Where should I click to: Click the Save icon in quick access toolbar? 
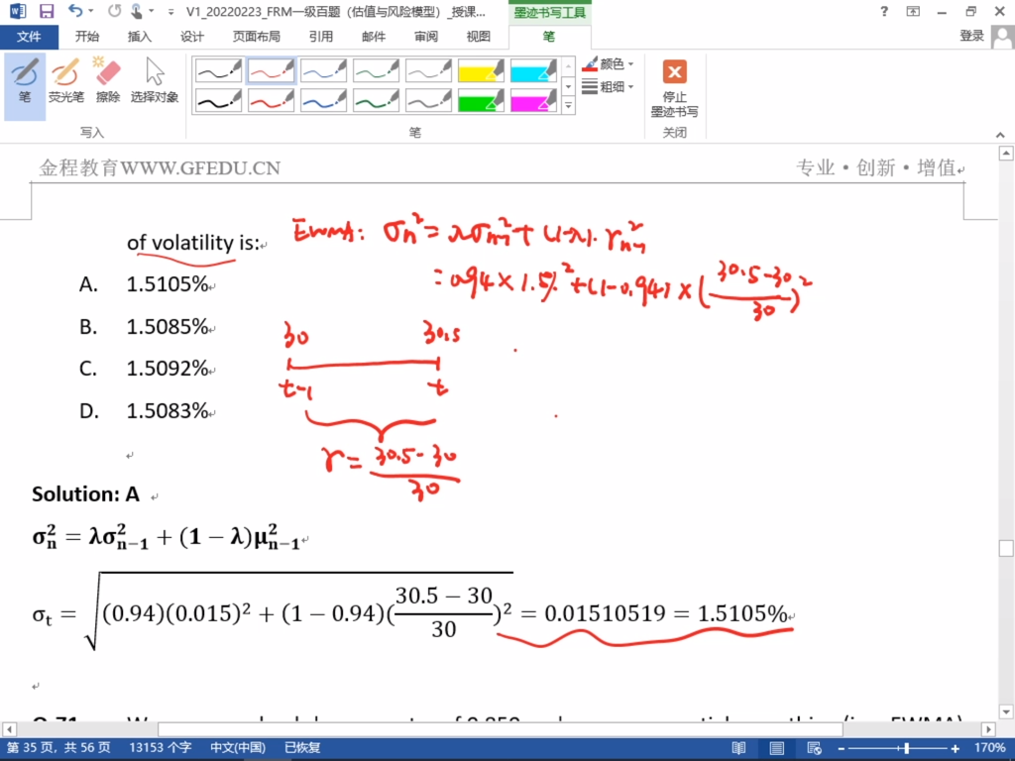click(x=46, y=12)
